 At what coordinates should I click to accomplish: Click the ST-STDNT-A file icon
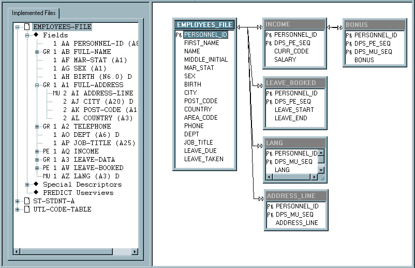click(x=27, y=201)
